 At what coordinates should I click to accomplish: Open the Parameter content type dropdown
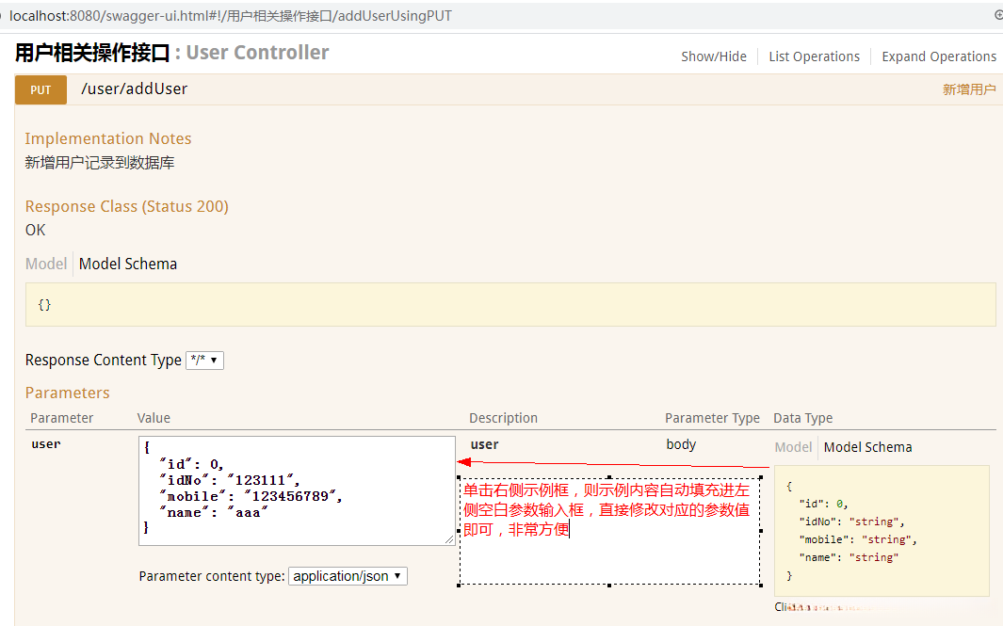coord(348,576)
